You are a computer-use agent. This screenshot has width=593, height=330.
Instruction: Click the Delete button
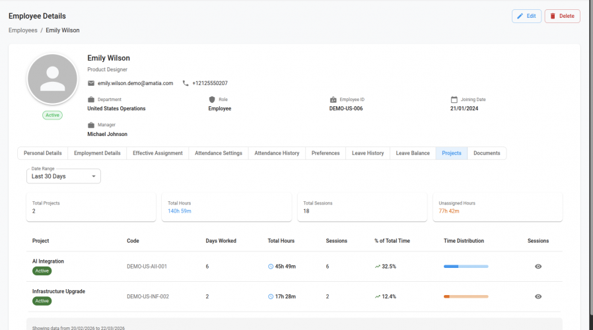[563, 16]
